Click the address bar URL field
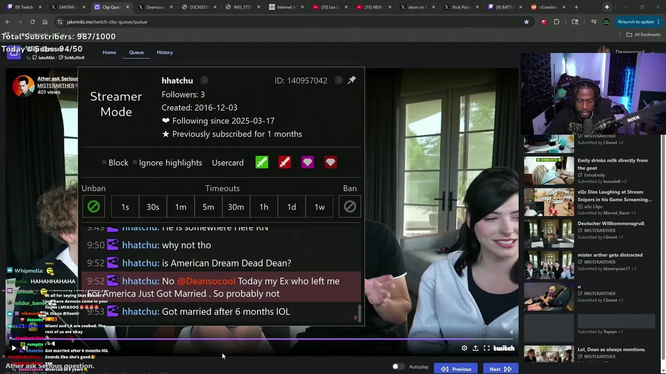Viewport: 666px width, 374px height. (291, 22)
